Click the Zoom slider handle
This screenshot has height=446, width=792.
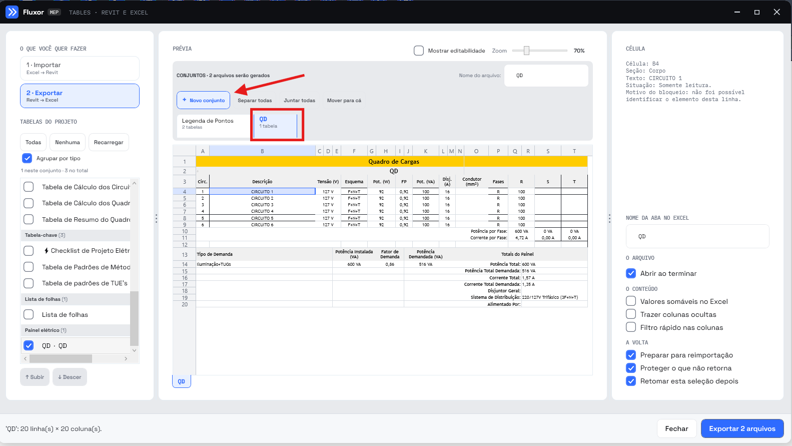(526, 51)
